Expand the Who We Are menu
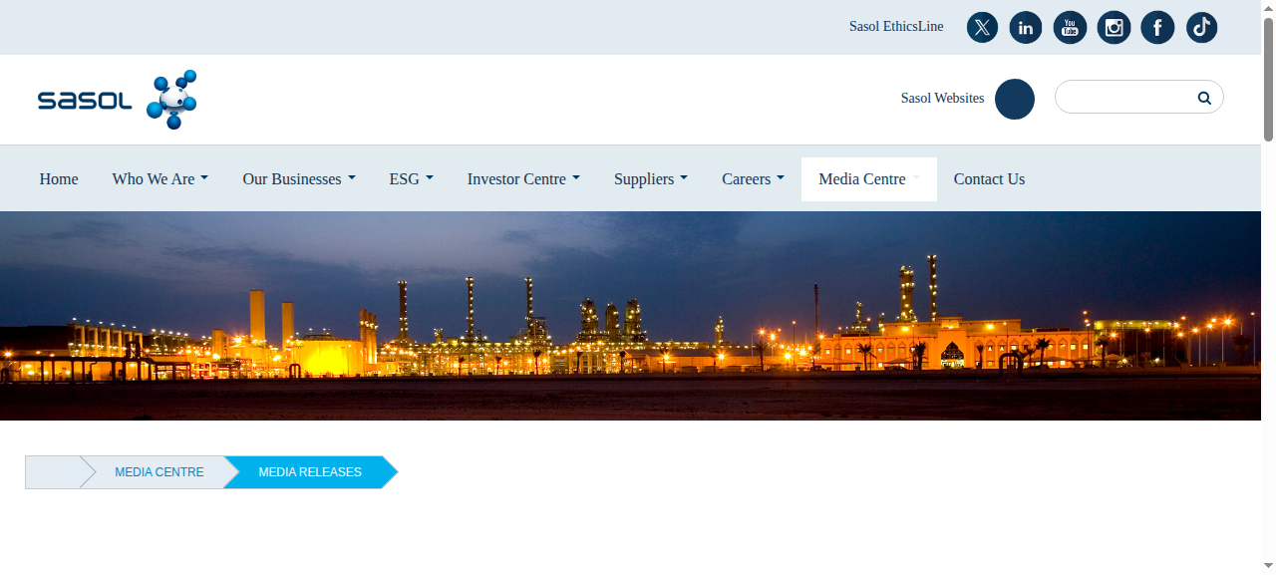 160,179
